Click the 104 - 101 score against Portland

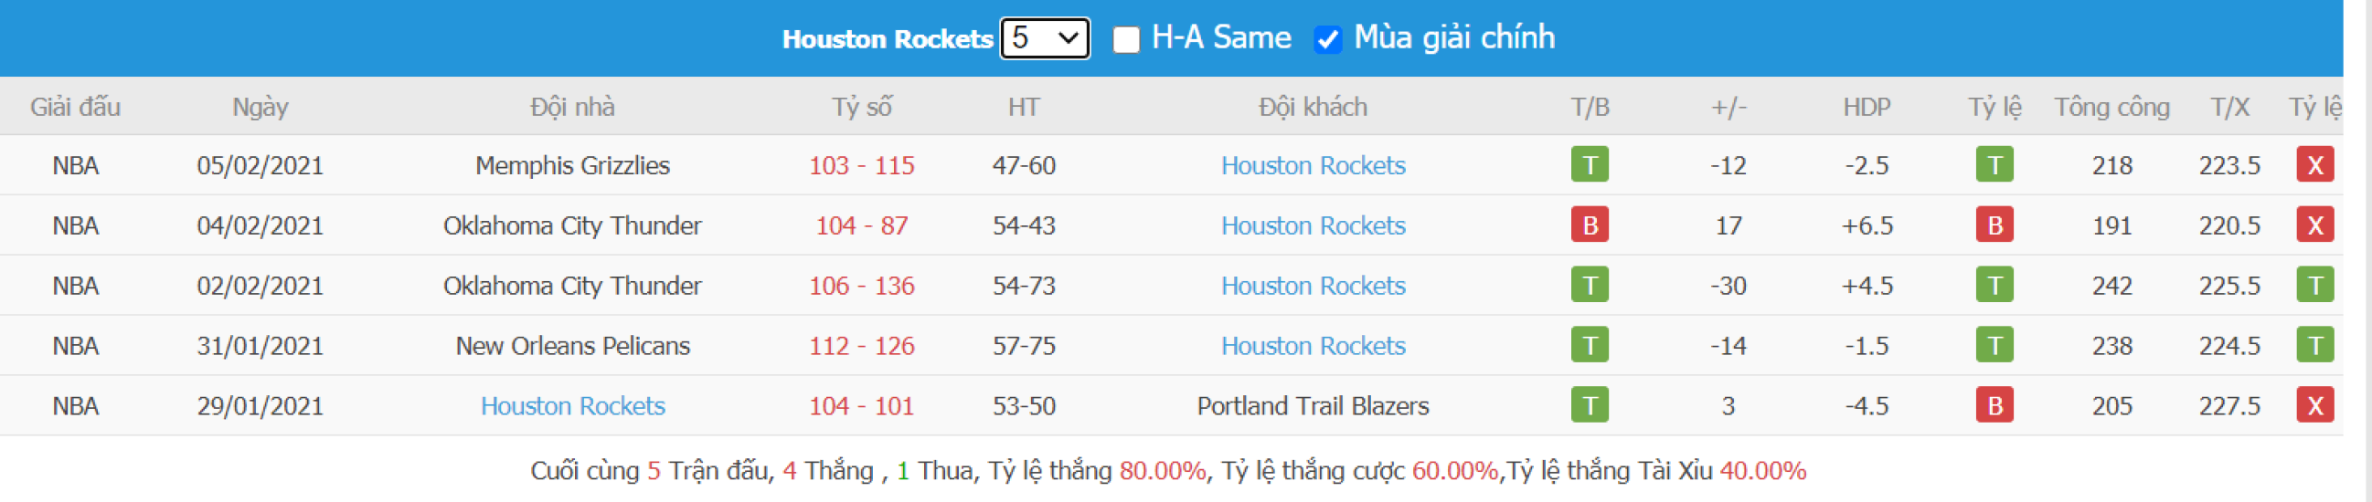(x=861, y=405)
